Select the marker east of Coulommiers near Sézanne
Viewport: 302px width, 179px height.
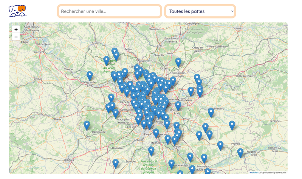(x=232, y=125)
